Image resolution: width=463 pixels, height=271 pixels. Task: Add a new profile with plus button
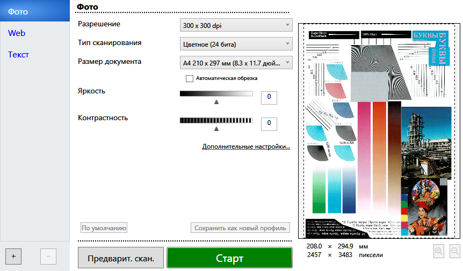point(13,257)
